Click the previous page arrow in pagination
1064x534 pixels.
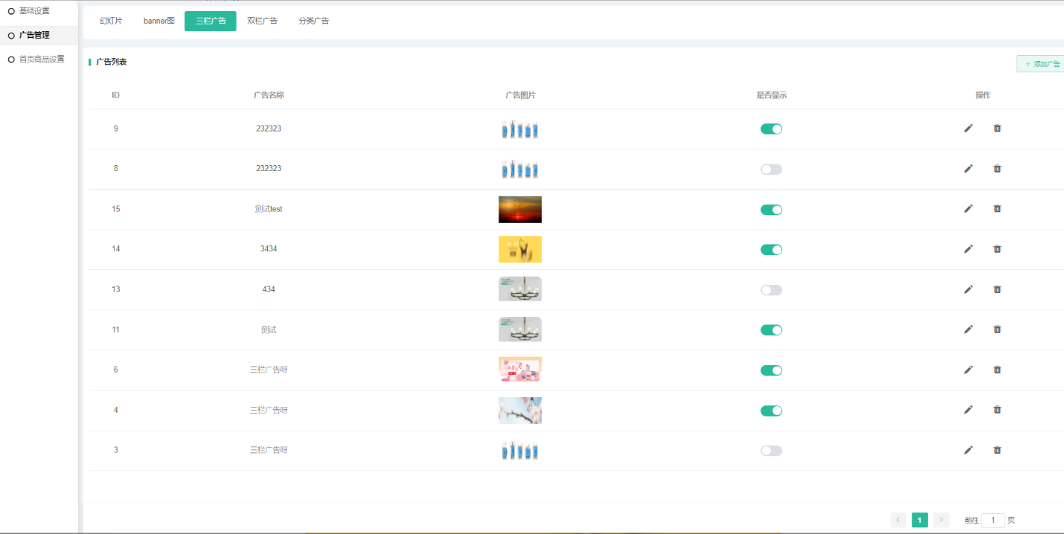(x=898, y=520)
